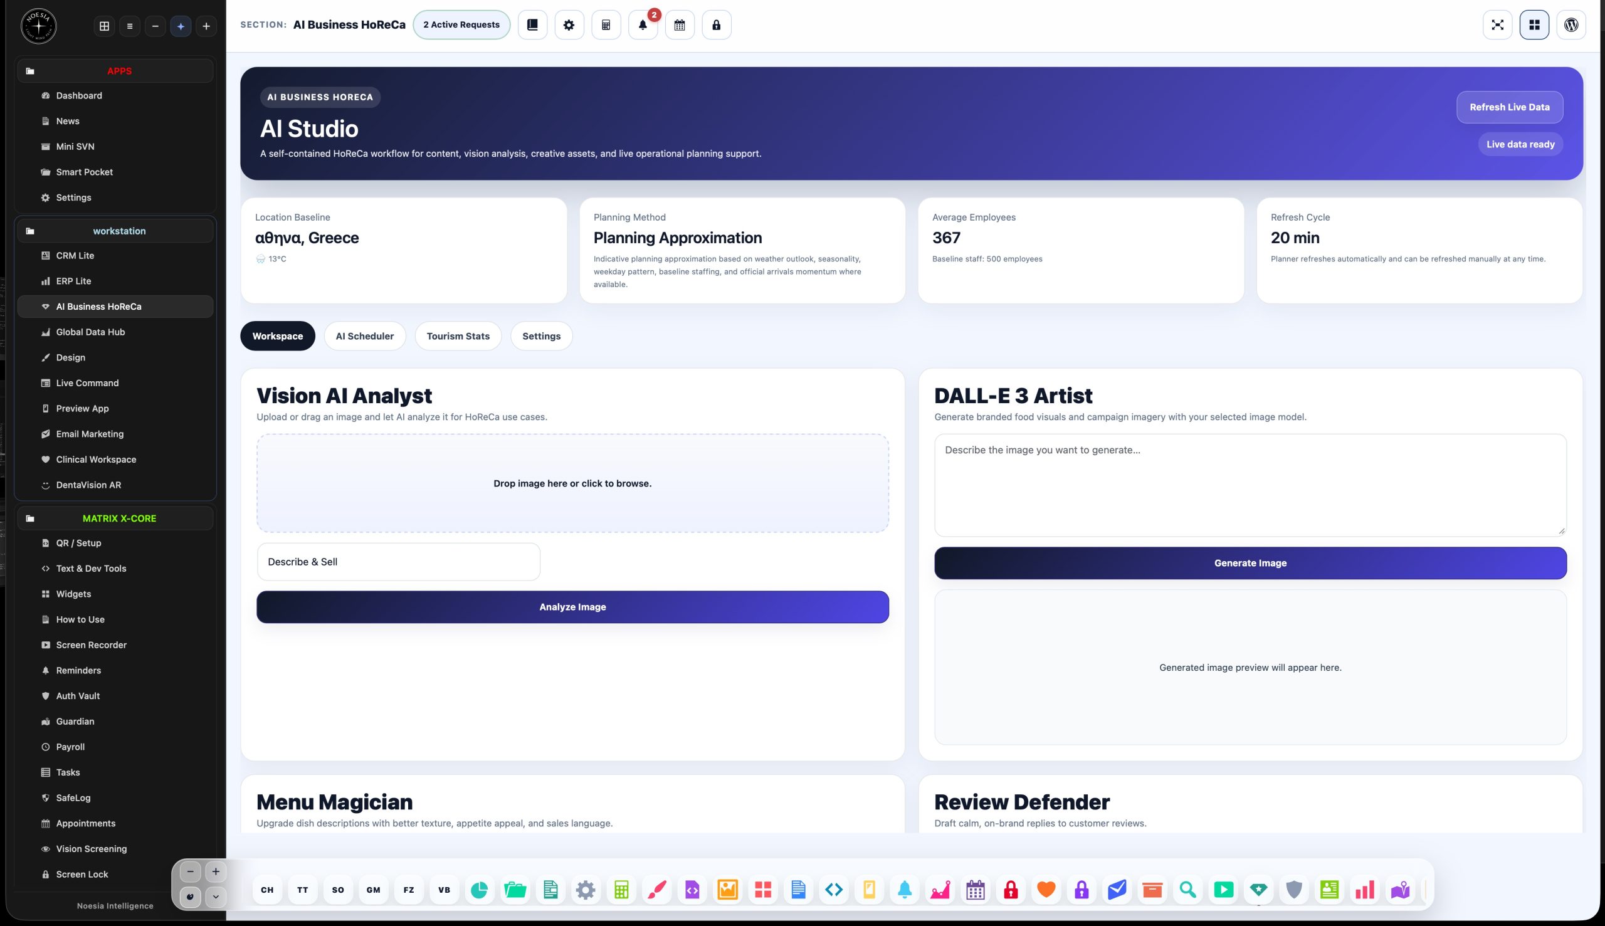
Task: Toggle the blue sparkle button in the sidebar header
Action: [181, 26]
